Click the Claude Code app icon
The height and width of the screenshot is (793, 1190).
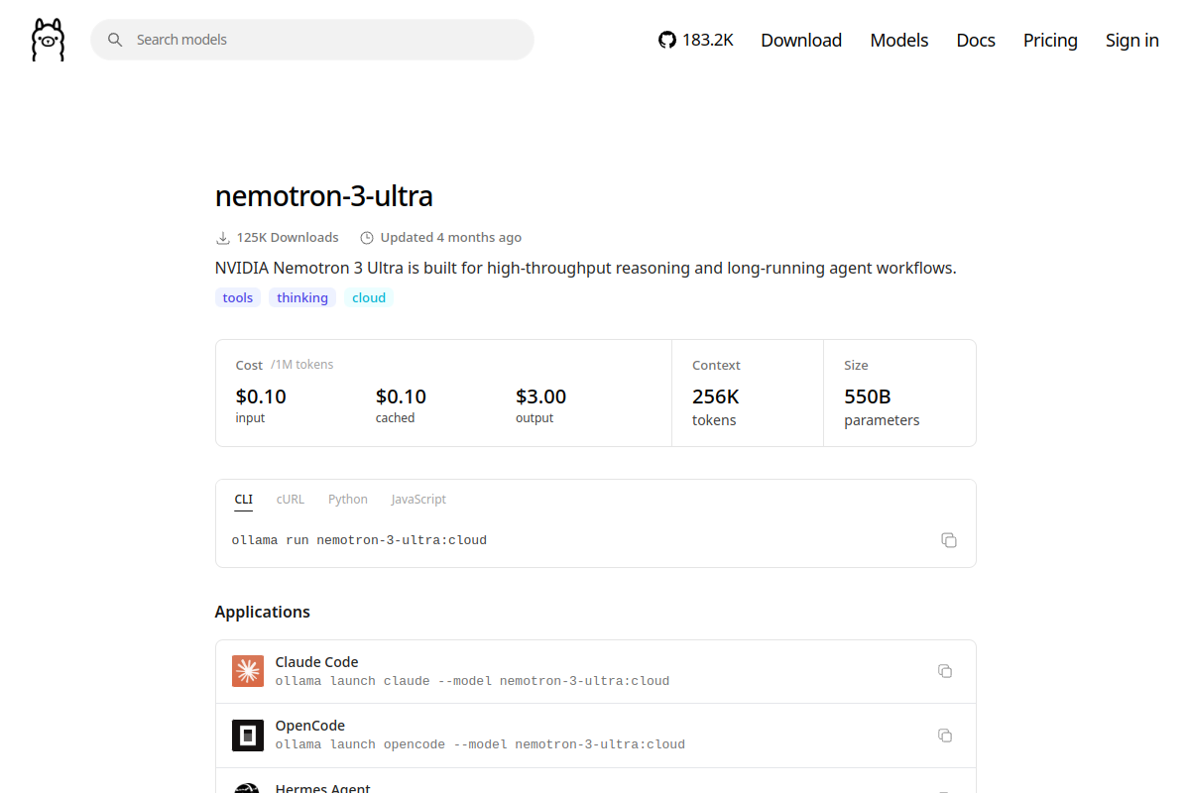(x=248, y=671)
